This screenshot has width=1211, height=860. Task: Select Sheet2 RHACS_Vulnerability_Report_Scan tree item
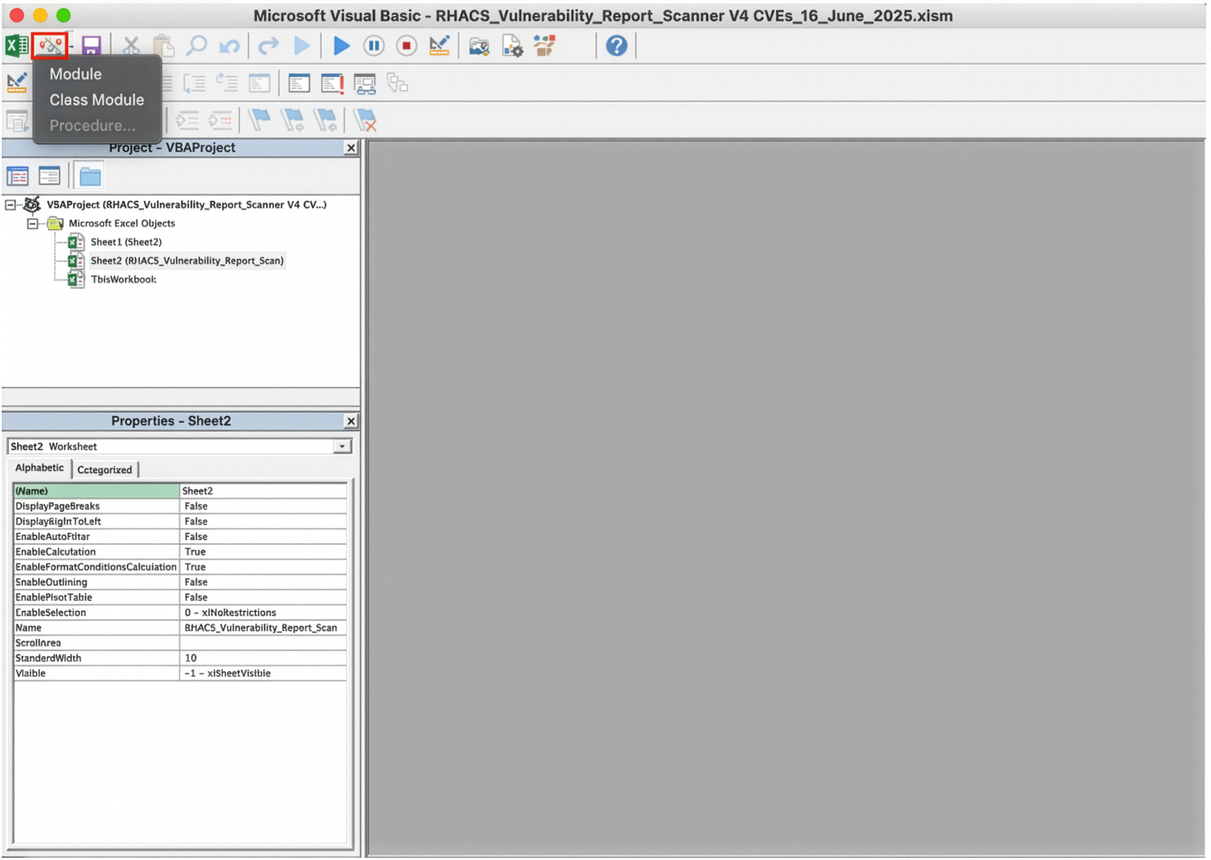coord(187,260)
